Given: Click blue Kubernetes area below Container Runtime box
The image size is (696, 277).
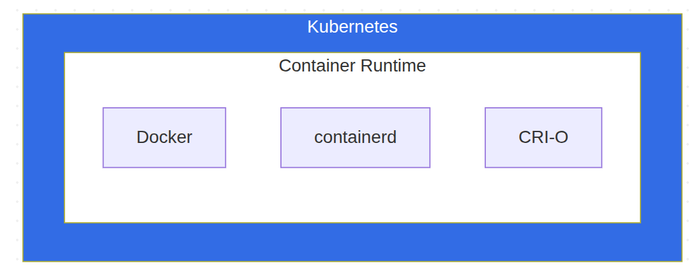Looking at the screenshot, I should pyautogui.click(x=352, y=242).
